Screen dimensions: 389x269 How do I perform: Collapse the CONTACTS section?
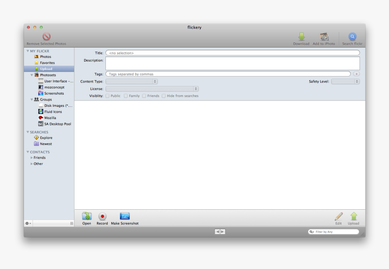pyautogui.click(x=28, y=152)
